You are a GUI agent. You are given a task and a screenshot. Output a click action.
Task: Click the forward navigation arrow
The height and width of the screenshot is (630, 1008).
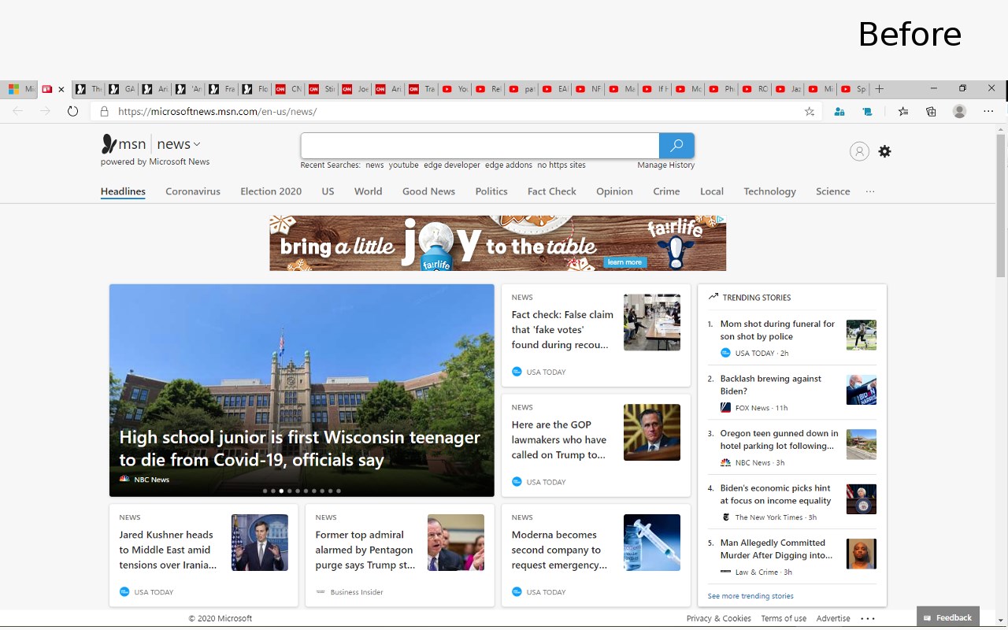[45, 111]
